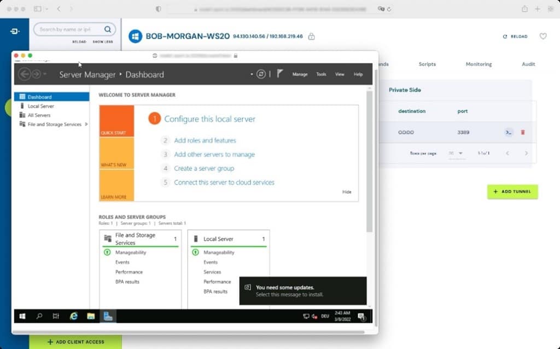Image resolution: width=560 pixels, height=349 pixels.
Task: Open the Manage menu
Action: [300, 74]
